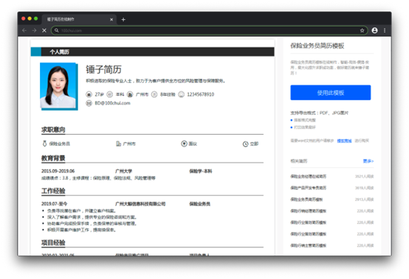This screenshot has height=279, width=409.
Task: Click the 教育背景 section heading
Action: pos(53,158)
